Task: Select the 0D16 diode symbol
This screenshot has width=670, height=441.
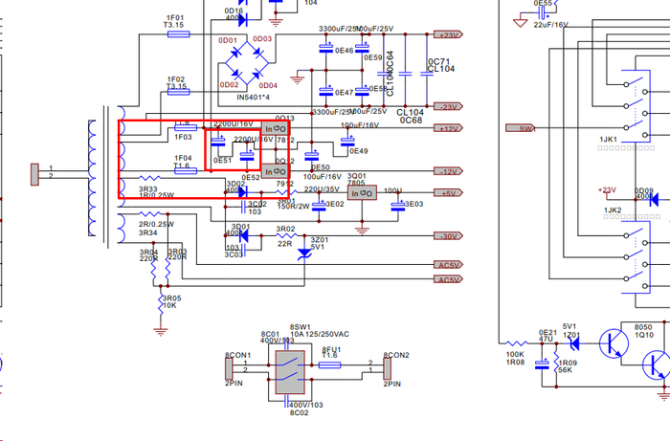Action: pyautogui.click(x=243, y=20)
